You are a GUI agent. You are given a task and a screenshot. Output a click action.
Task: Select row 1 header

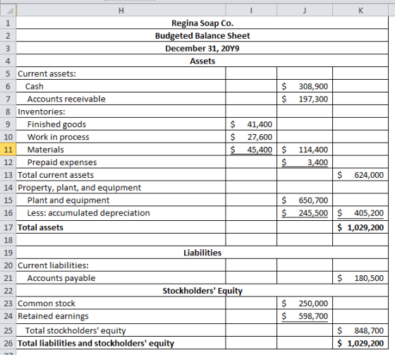pyautogui.click(x=8, y=23)
